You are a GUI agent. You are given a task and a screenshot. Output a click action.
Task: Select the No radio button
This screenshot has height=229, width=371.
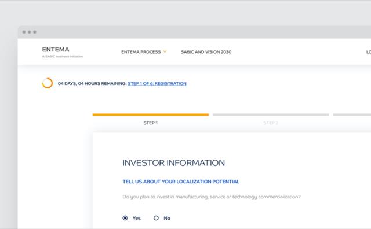point(156,218)
